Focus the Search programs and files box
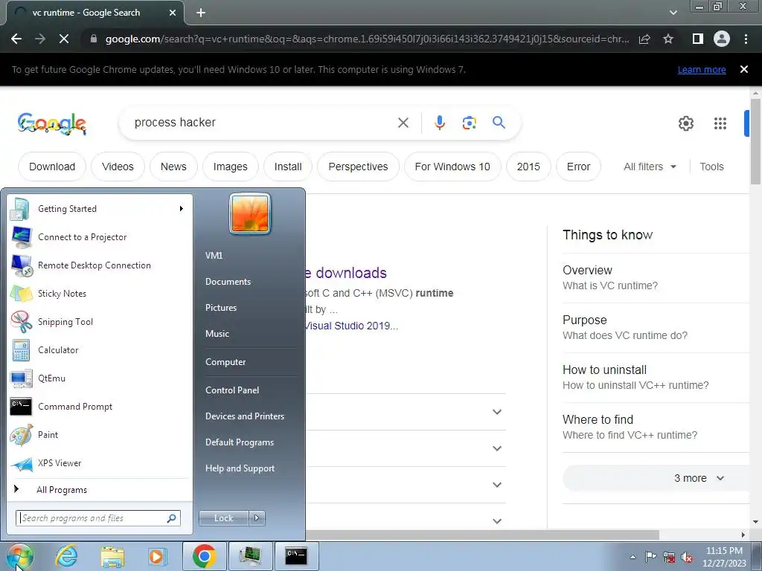This screenshot has height=571, width=762. (x=98, y=518)
